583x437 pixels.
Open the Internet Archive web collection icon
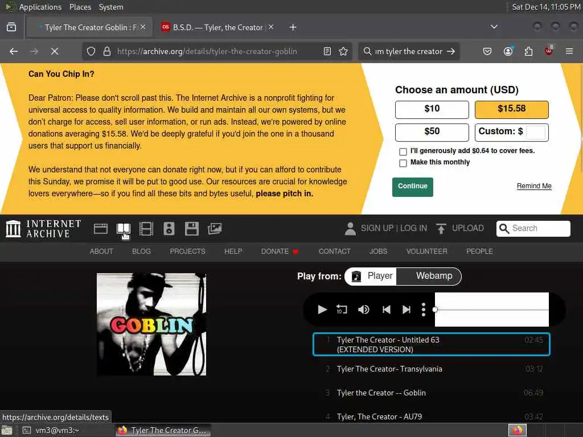pos(100,229)
